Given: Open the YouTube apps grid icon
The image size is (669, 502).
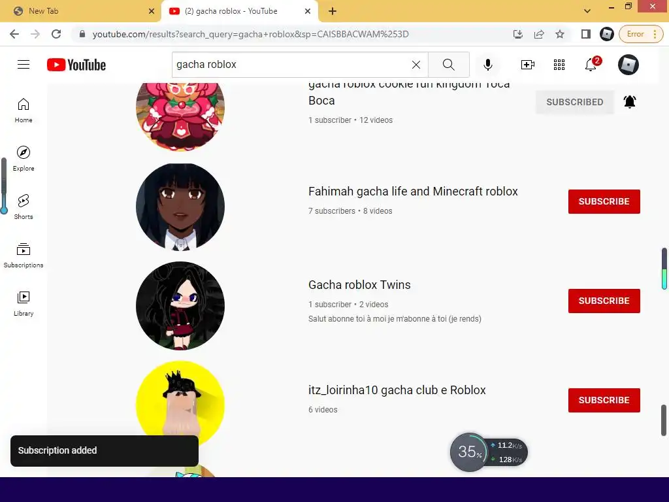Looking at the screenshot, I should coord(559,65).
